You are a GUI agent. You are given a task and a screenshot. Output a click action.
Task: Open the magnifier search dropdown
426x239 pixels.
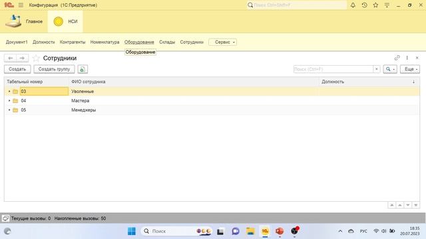pyautogui.click(x=390, y=69)
